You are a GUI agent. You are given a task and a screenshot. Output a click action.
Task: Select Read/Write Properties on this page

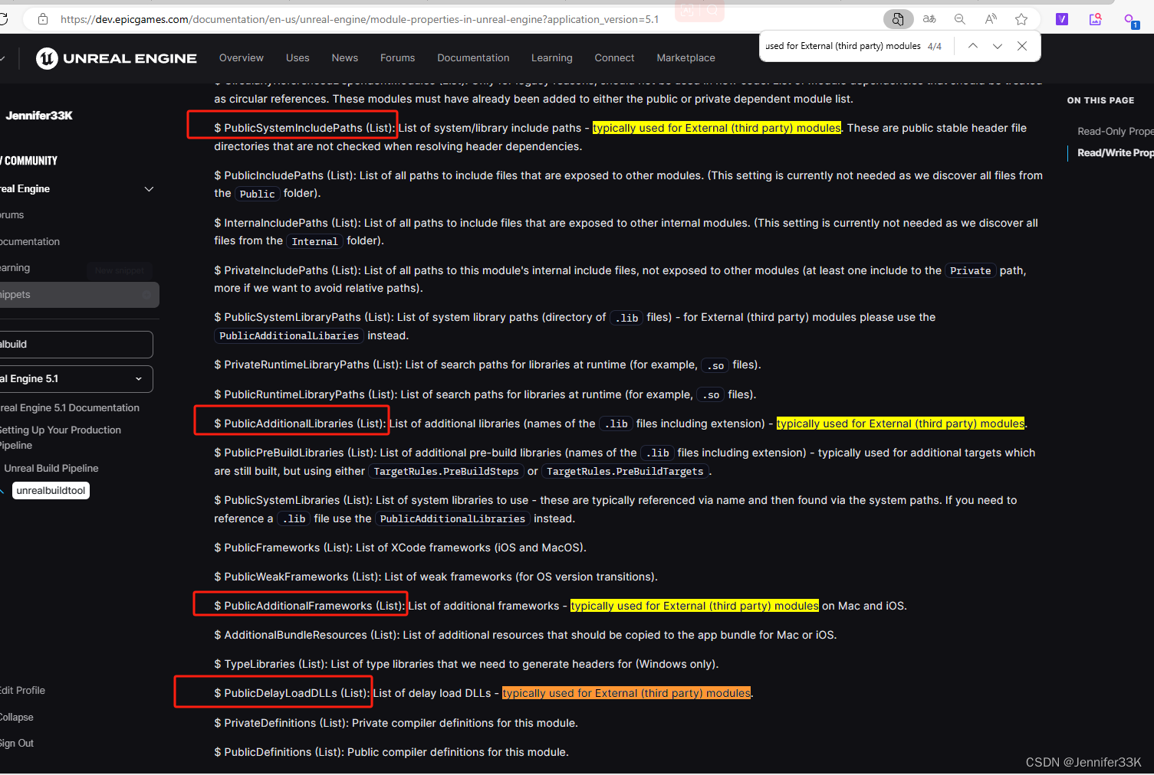(x=1115, y=152)
